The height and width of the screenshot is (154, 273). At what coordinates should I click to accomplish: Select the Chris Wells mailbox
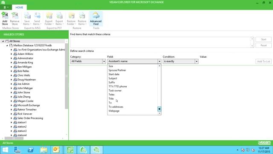[x=24, y=75]
